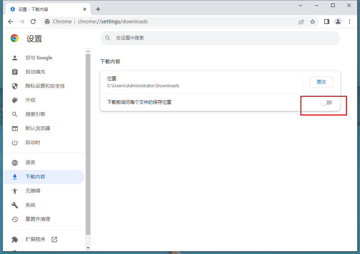This screenshot has width=360, height=254.
Task: Click the forward navigation arrow
Action: coord(22,22)
